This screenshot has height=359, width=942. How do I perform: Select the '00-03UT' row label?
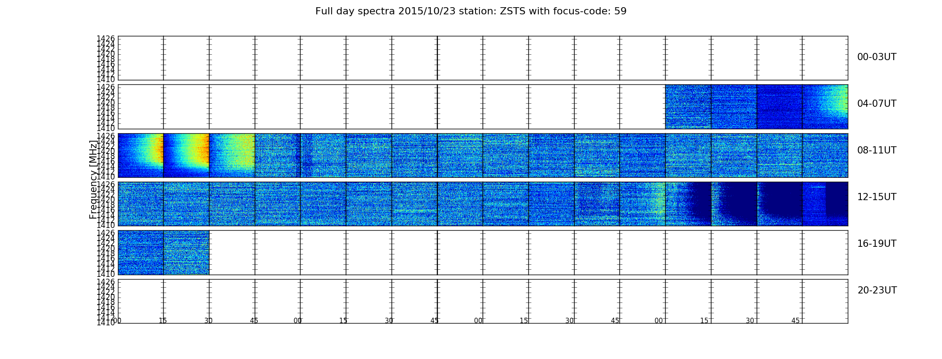877,57
